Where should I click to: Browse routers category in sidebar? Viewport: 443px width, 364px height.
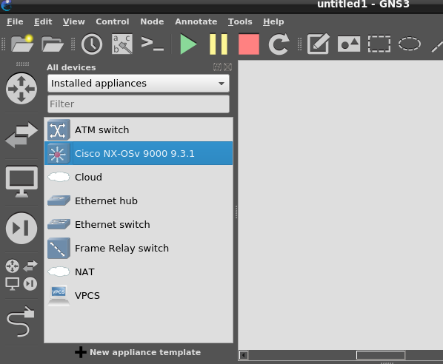coord(21,88)
